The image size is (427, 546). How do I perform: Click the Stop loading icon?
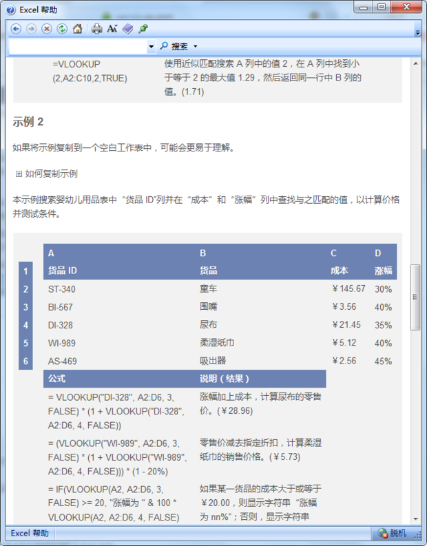47,28
